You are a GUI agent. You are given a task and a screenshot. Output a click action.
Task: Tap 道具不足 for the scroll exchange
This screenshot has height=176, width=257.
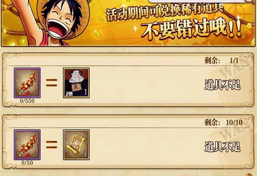pos(222,147)
